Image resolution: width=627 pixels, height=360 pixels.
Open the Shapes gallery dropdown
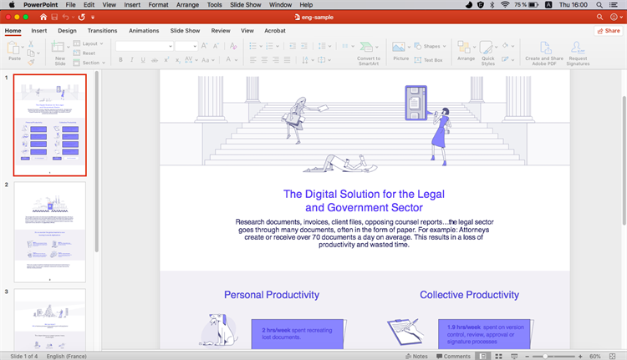430,46
